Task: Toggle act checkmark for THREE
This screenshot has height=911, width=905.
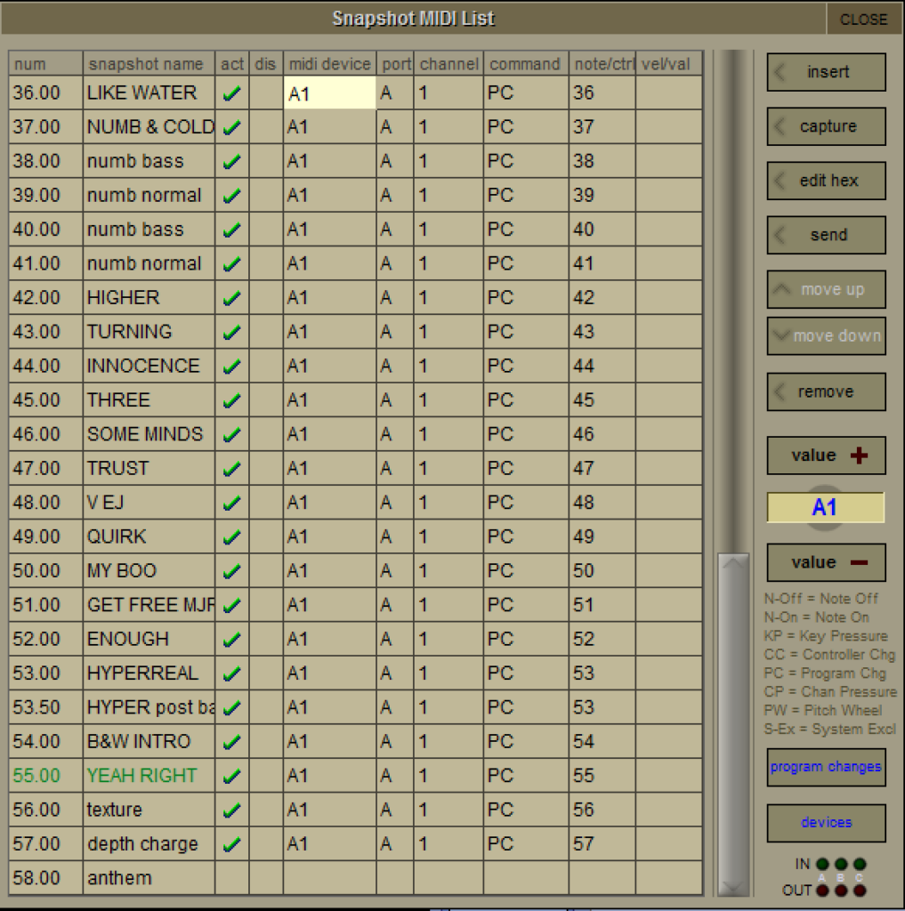Action: [232, 400]
